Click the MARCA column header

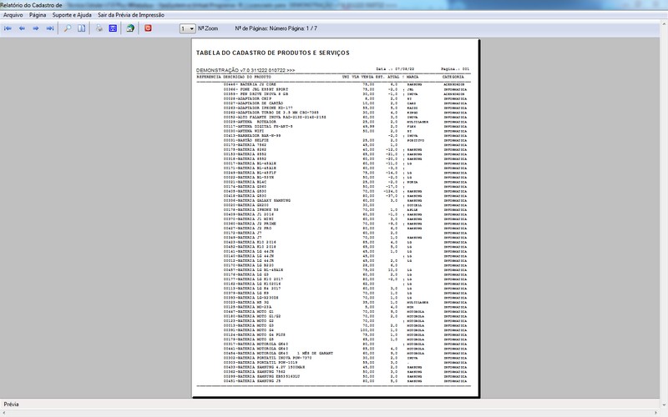pos(412,77)
